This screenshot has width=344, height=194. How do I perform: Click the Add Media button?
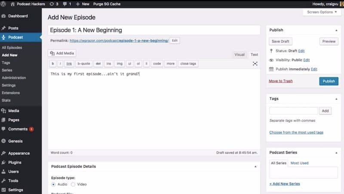click(62, 53)
